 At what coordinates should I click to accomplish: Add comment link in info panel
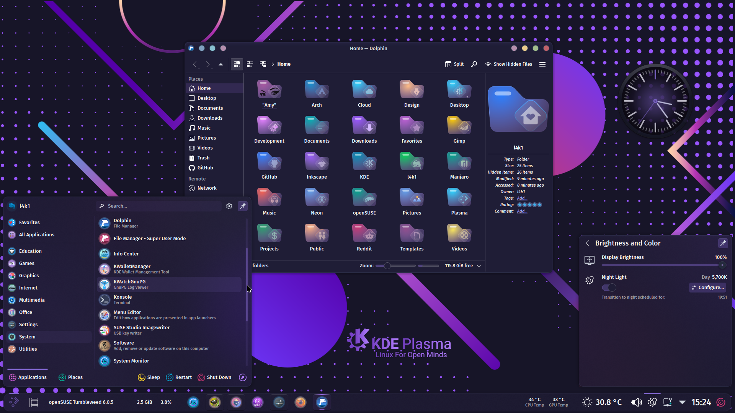522,211
